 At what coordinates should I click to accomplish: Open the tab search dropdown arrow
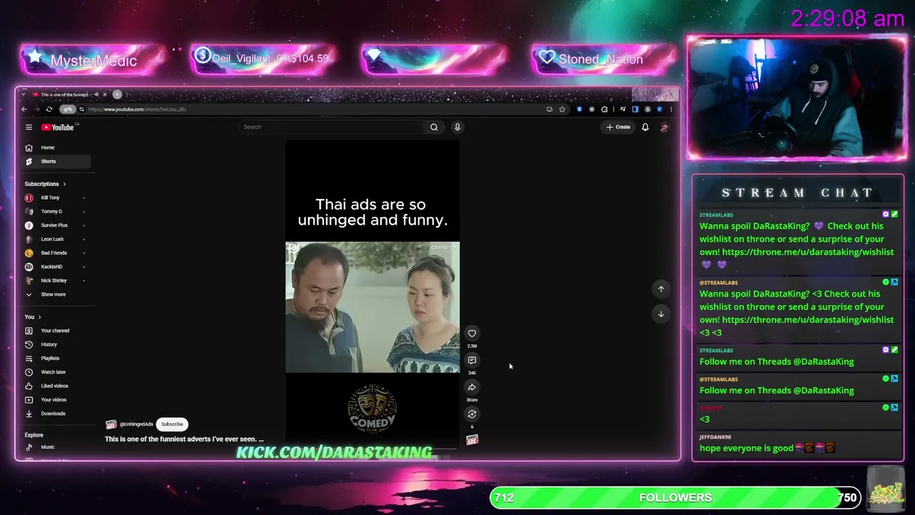[24, 94]
